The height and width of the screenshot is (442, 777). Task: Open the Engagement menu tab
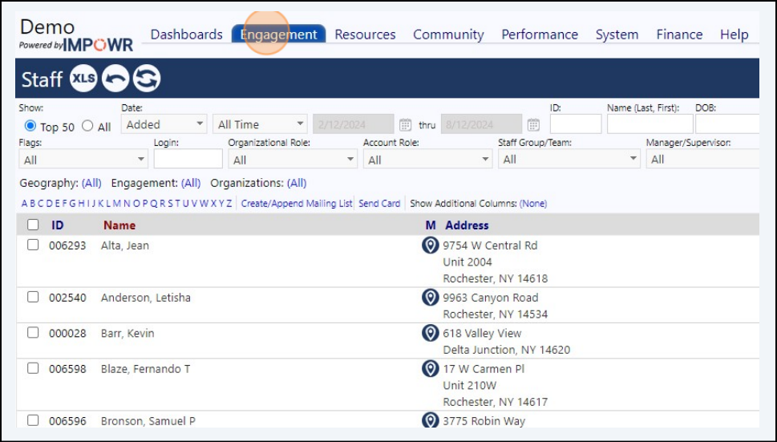tap(278, 34)
